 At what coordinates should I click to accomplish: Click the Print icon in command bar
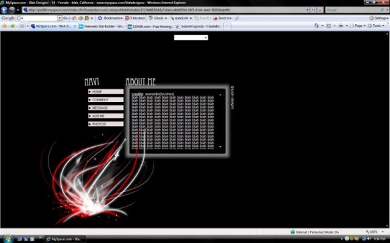341,26
